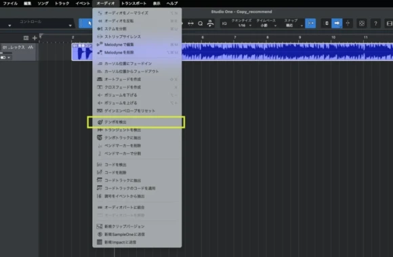Image resolution: width=393 pixels, height=257 pixels.
Task: Choose Melodyneで編集 menu entry
Action: click(137, 45)
